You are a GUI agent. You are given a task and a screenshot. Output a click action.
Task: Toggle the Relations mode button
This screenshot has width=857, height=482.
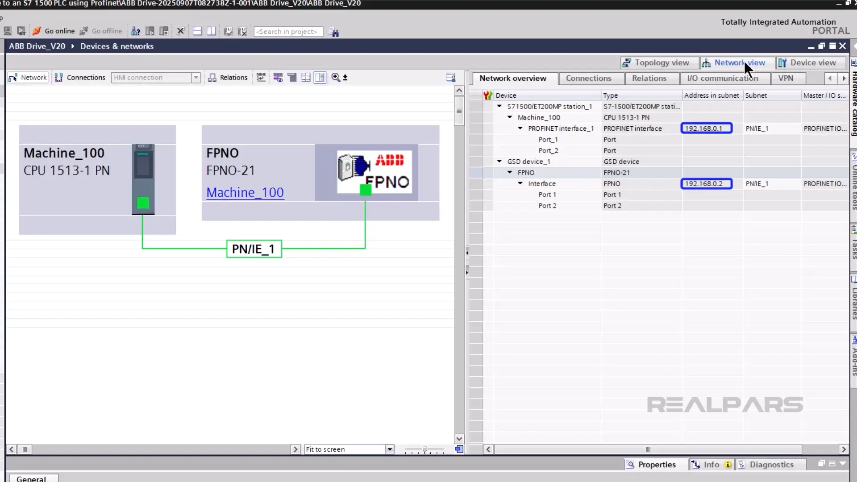click(x=228, y=78)
